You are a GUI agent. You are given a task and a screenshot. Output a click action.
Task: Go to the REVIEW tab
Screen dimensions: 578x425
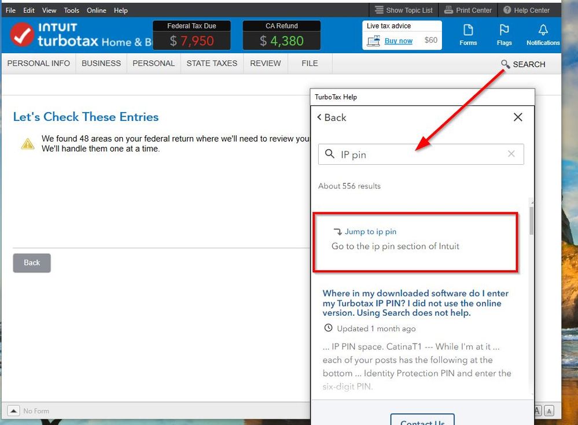click(x=266, y=64)
